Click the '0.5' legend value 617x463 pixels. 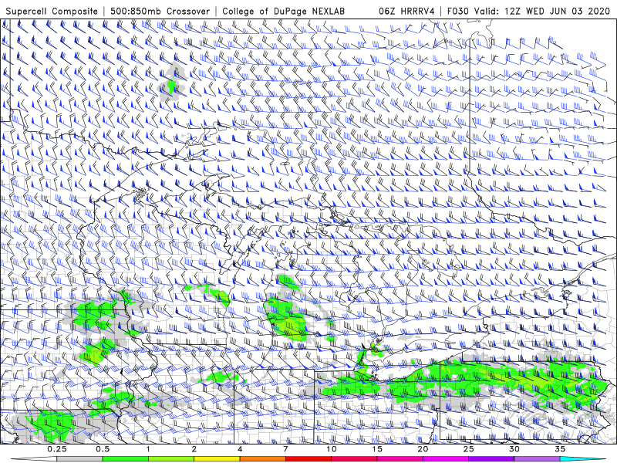tap(103, 449)
